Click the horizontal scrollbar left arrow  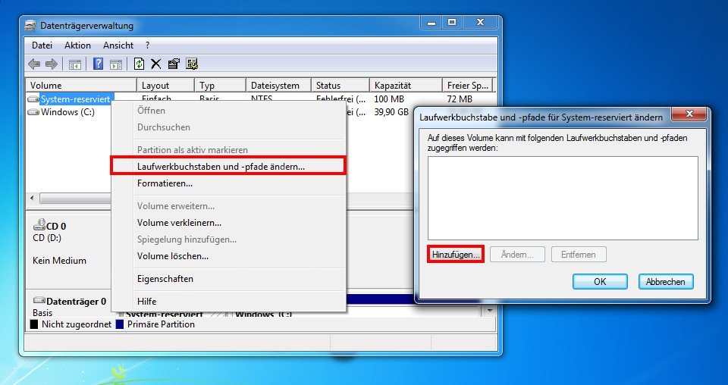32,199
